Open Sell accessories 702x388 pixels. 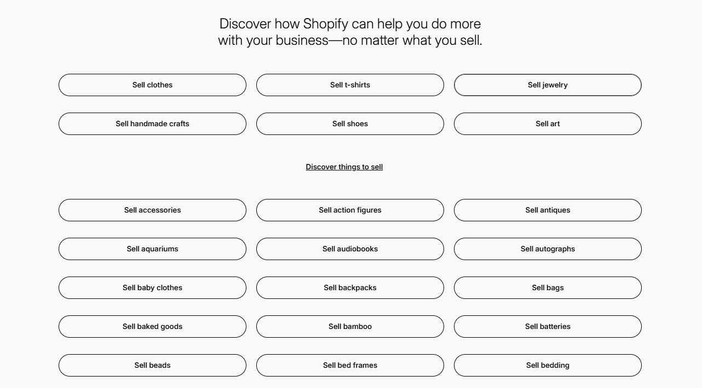click(152, 210)
